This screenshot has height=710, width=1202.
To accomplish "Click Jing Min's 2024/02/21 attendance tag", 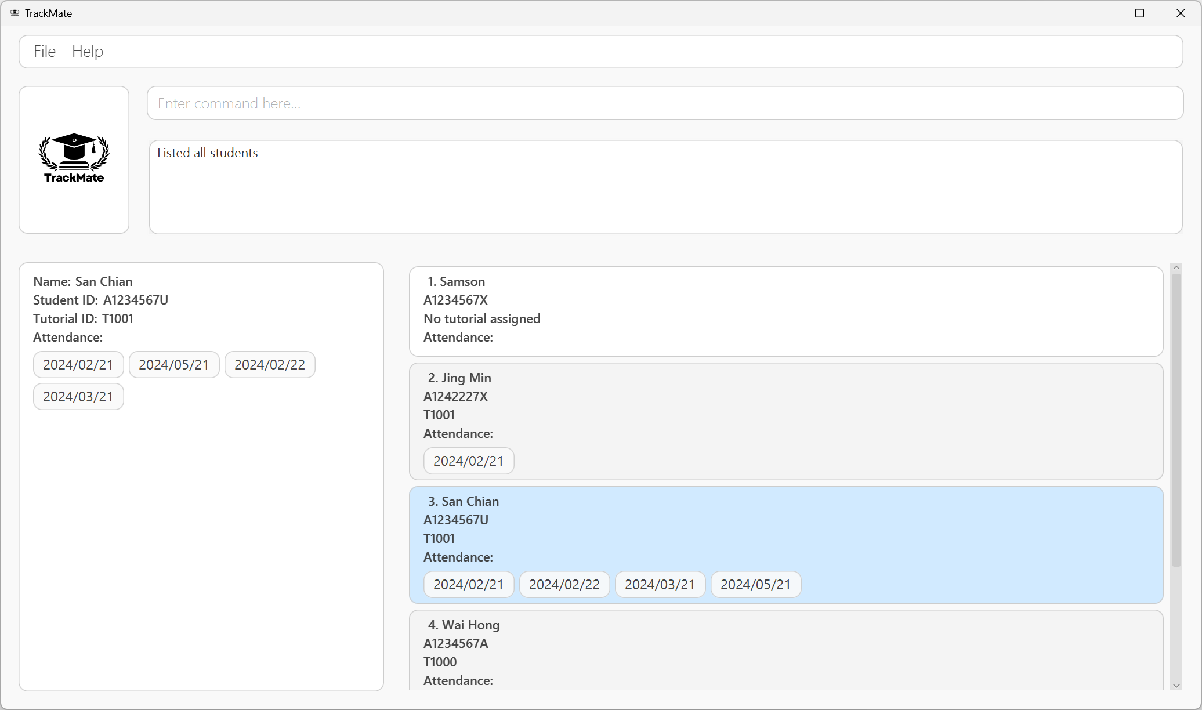I will pos(468,461).
